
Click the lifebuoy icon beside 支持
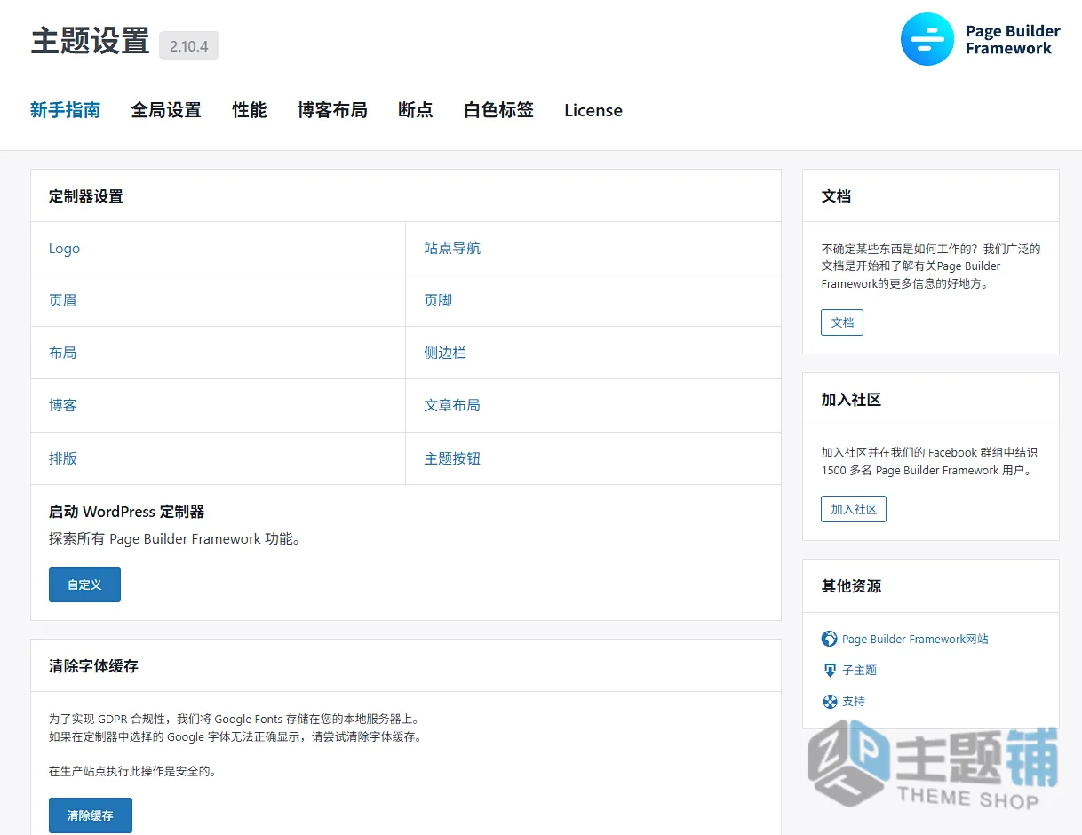click(x=830, y=701)
